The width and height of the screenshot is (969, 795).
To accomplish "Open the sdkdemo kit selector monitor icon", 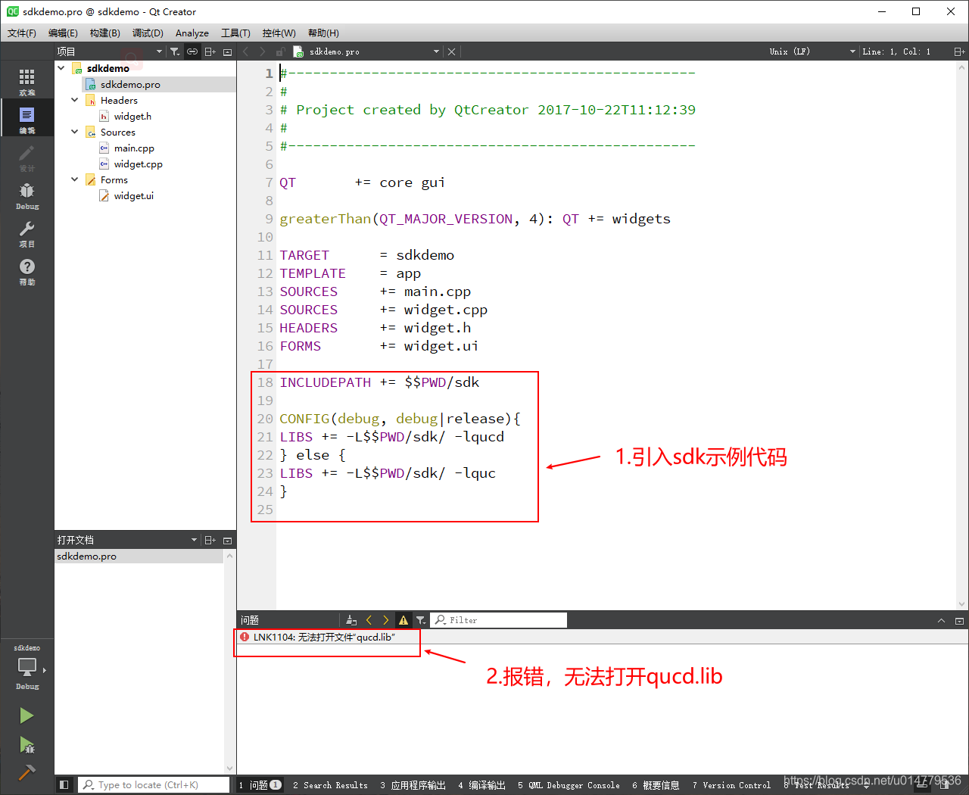I will click(27, 666).
